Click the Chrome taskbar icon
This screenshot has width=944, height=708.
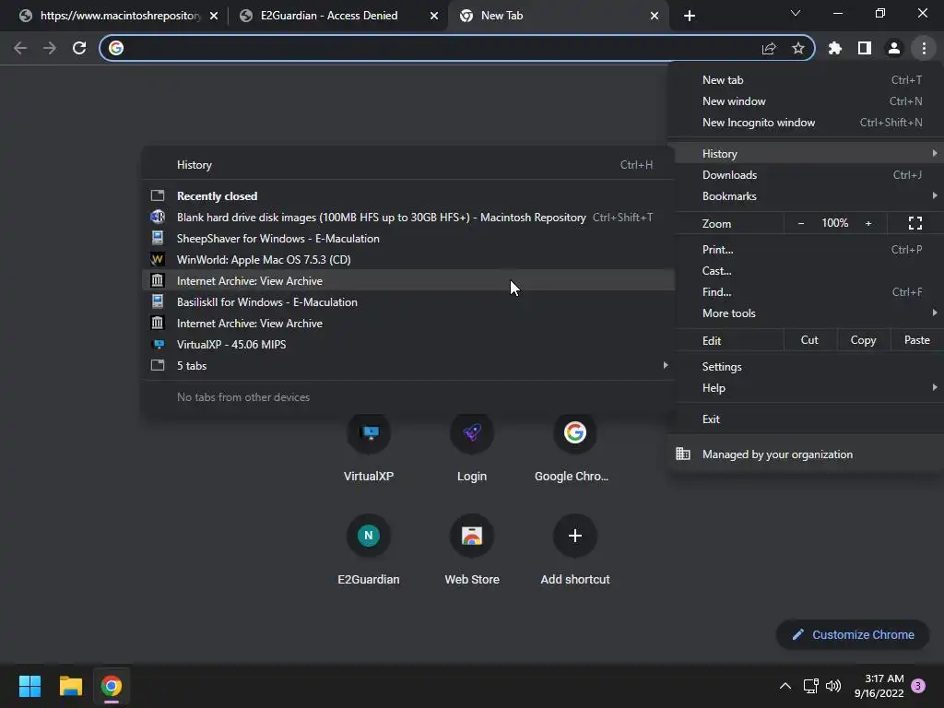tap(112, 686)
